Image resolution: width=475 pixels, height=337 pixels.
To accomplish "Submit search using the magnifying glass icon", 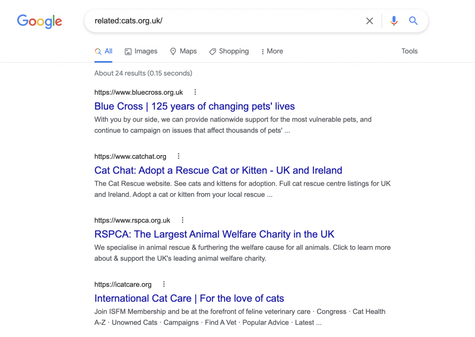I will 413,20.
